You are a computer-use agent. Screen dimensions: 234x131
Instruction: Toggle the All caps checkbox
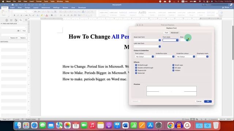pyautogui.click(x=173, y=68)
